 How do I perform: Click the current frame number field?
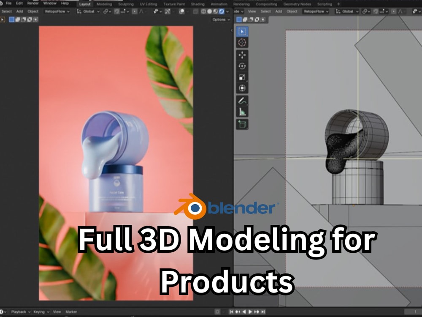(414, 312)
